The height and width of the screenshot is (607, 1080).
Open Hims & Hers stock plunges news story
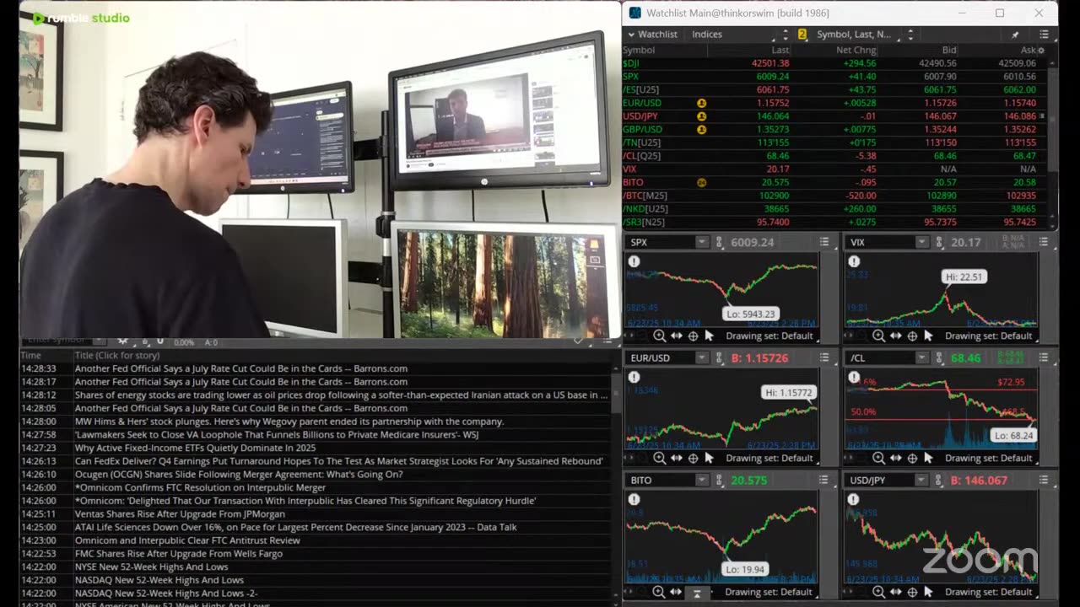click(289, 422)
